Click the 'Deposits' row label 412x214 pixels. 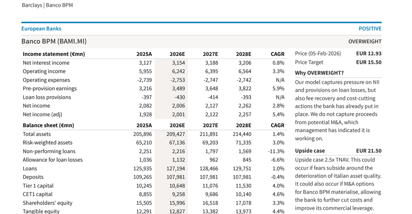[33, 177]
